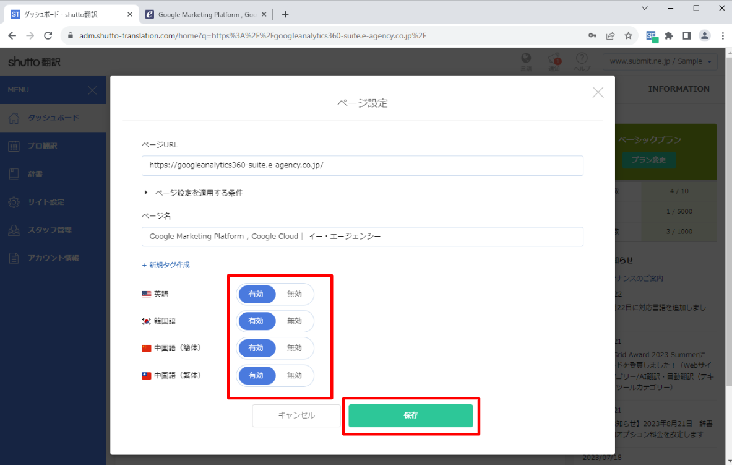Open アカウント情報 in the sidebar
732x465 pixels.
pos(53,258)
